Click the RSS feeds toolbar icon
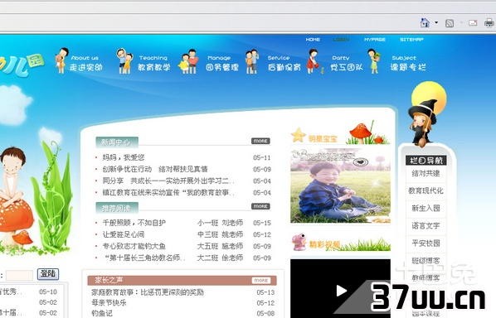Screen dimensions: 496x318 450,23
